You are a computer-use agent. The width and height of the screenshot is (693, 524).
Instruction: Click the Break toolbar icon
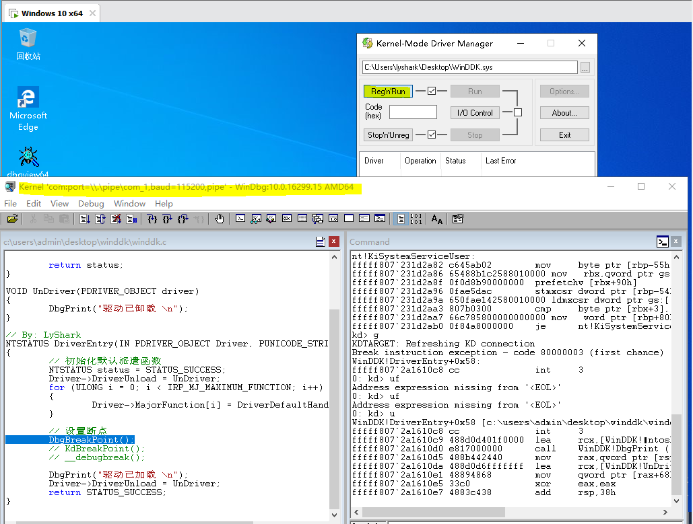pos(131,219)
